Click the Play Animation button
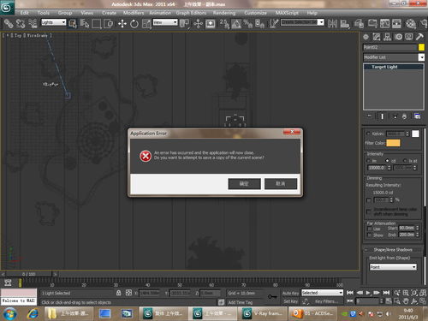This screenshot has width=428, height=321. (x=368, y=293)
